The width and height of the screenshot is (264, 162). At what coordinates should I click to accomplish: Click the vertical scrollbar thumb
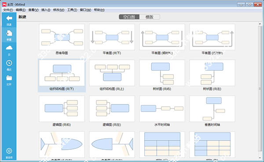click(x=260, y=89)
